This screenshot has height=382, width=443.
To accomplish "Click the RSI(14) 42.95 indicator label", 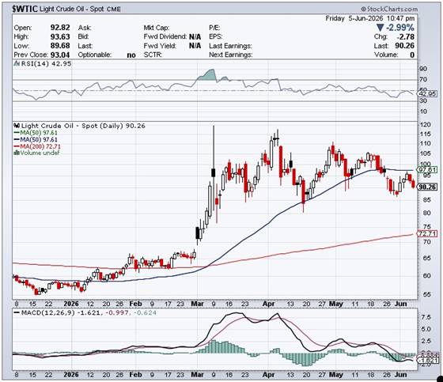I will pos(46,63).
